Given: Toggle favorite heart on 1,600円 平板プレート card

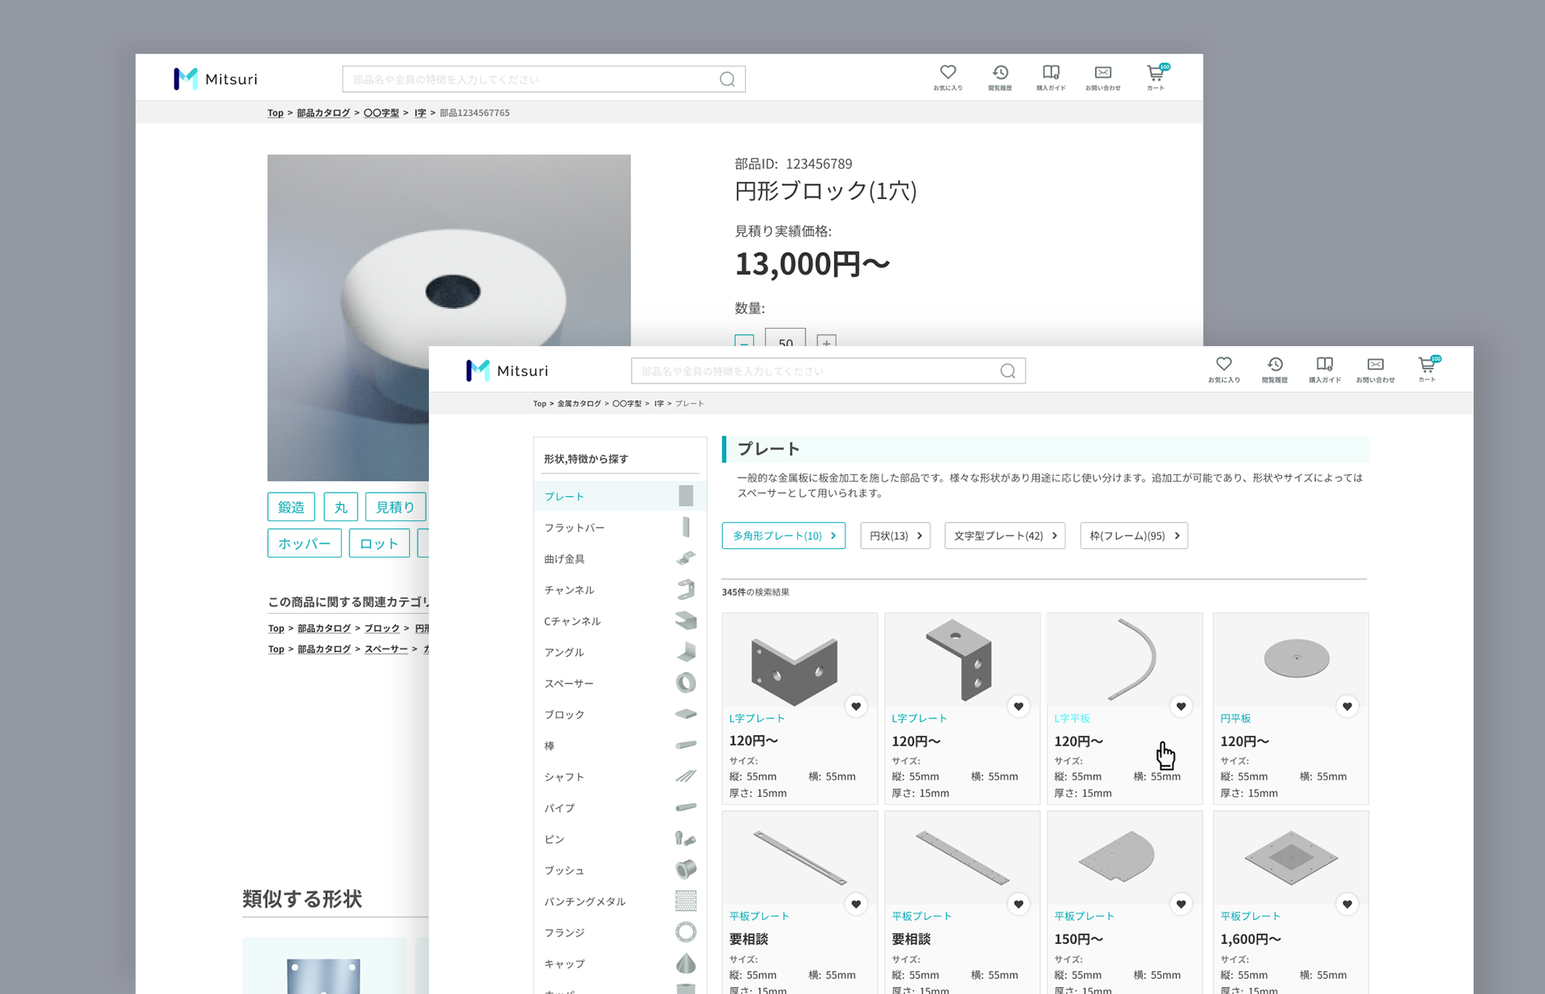Looking at the screenshot, I should tap(1346, 904).
